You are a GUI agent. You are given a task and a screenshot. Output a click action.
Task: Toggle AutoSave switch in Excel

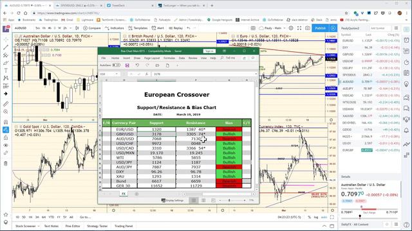[x=116, y=65]
